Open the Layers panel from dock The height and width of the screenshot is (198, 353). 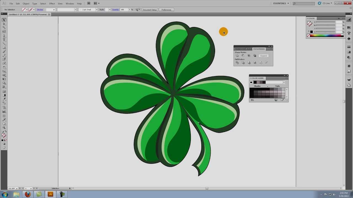pyautogui.click(x=349, y=80)
